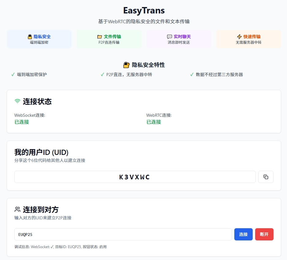Viewport: 287px width, 260px height.
Task: Click the 无需服务器中转 caption
Action: pos(249,42)
